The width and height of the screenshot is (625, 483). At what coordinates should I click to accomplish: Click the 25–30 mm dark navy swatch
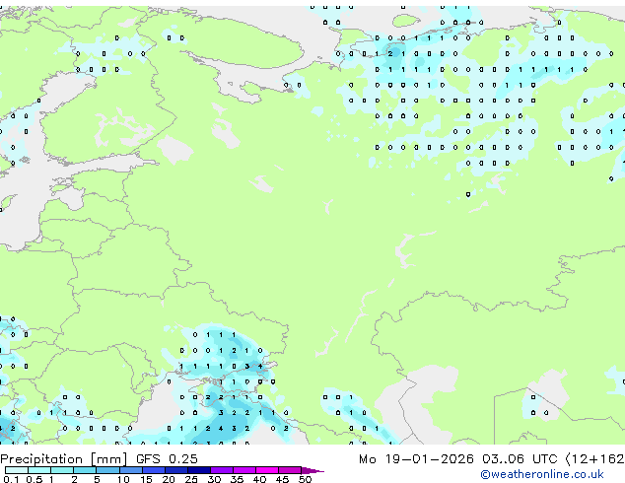pyautogui.click(x=198, y=470)
